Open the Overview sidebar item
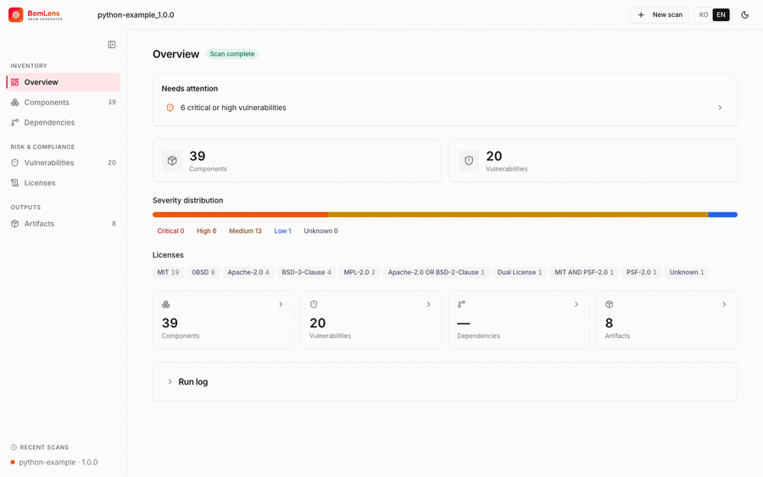Screen dimensions: 763x477 64,82
